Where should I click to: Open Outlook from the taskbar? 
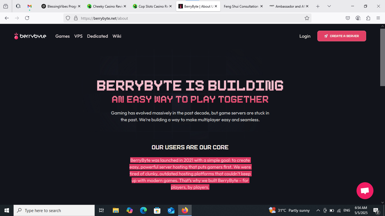(171, 210)
